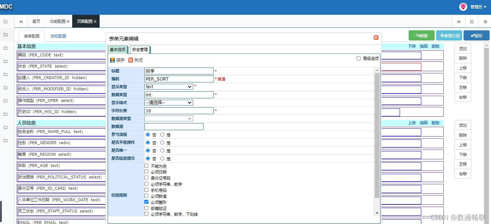Open the 显示格式 --请选择-- dropdown
Image resolution: width=491 pixels, height=224 pixels.
[169, 103]
